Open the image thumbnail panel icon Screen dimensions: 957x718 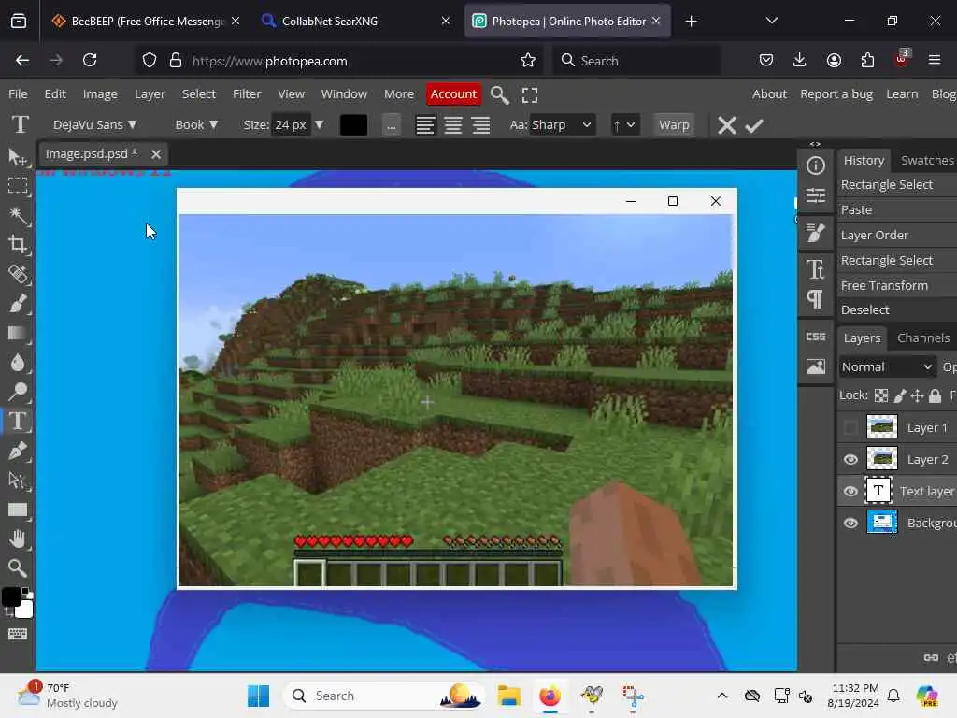815,366
